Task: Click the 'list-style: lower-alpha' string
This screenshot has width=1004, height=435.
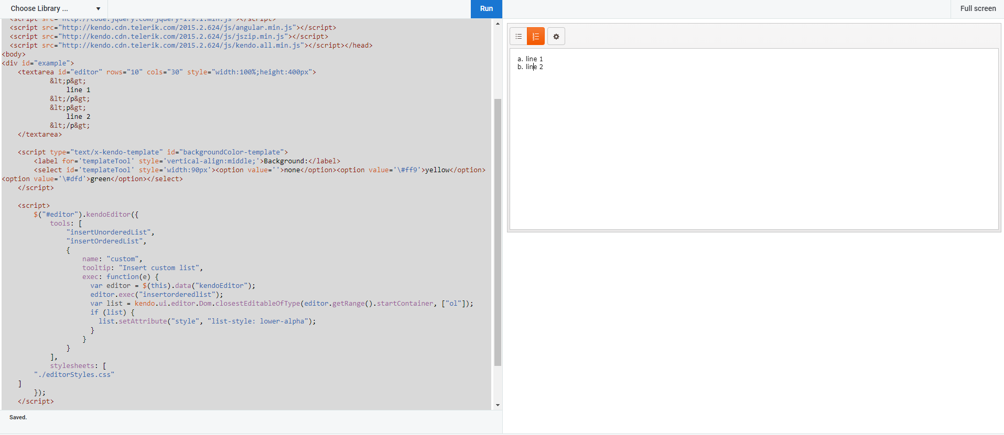Action: click(x=260, y=321)
